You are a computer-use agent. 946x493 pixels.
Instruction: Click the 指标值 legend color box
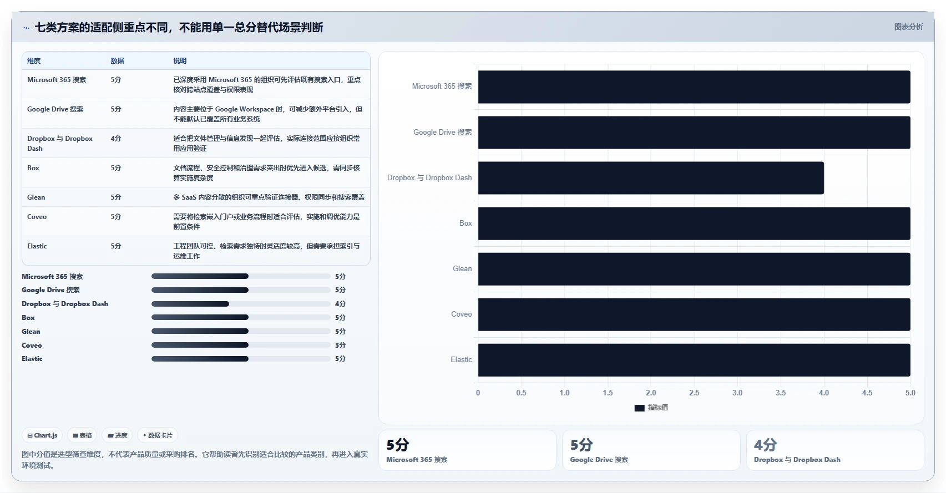click(639, 408)
